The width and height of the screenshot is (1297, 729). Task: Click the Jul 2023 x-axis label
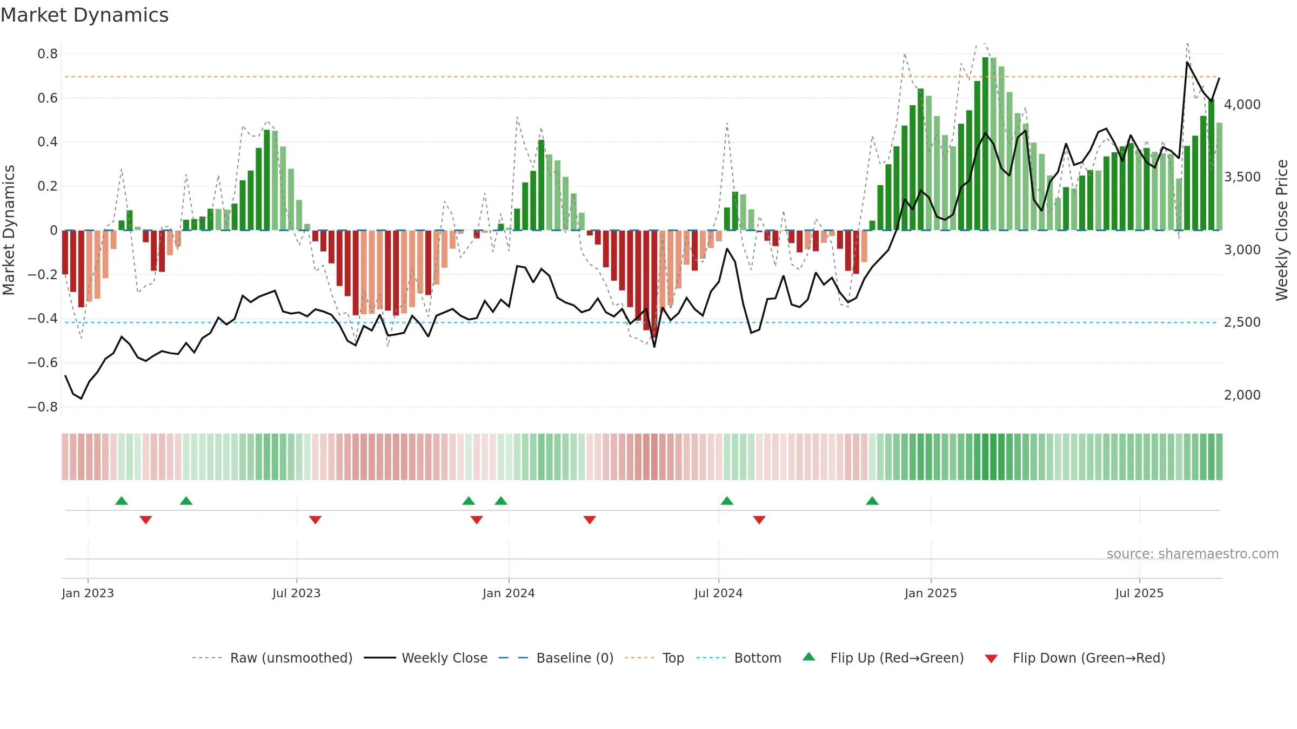coord(297,593)
